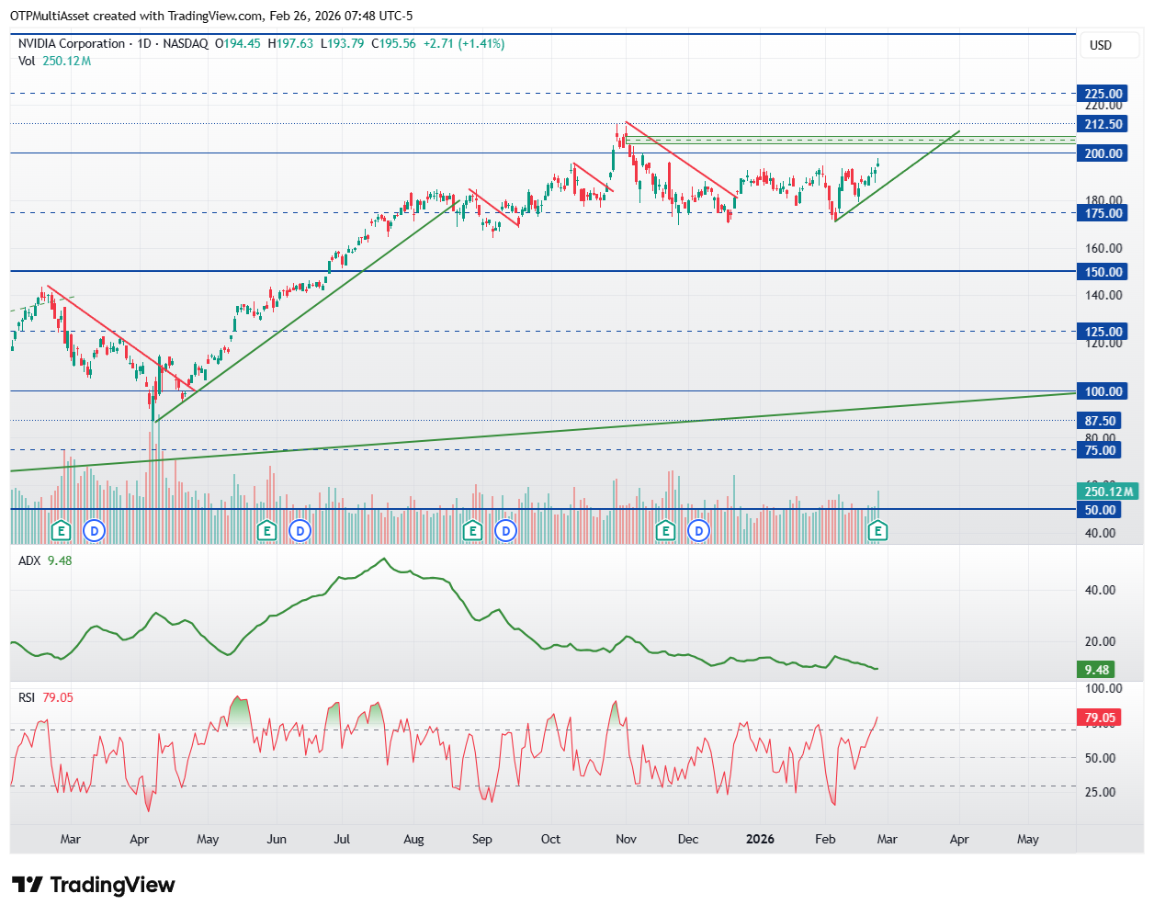The width and height of the screenshot is (1154, 916).
Task: Click the close value C195.56
Action: click(393, 43)
